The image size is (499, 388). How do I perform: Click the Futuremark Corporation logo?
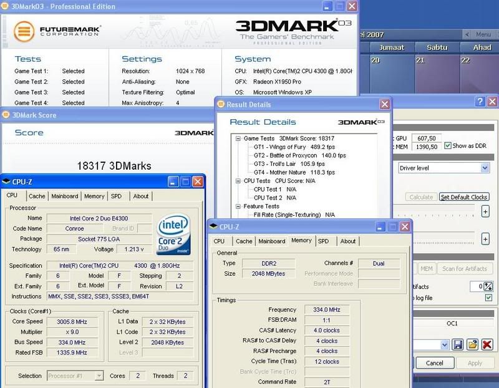[57, 31]
